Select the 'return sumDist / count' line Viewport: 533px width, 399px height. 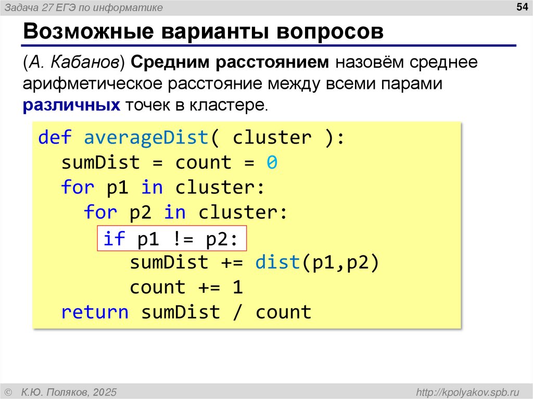(x=186, y=312)
